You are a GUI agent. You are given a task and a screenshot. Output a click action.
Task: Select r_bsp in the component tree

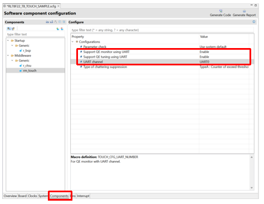click(x=27, y=50)
